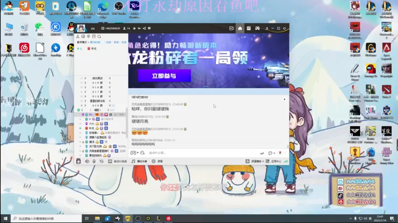Open the game controller tab in YY header

coord(257,28)
